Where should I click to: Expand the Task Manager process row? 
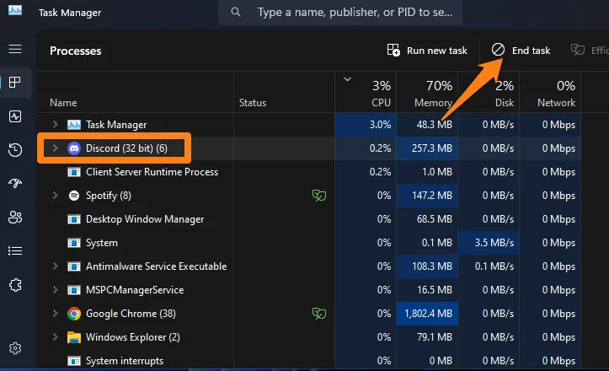[x=55, y=125]
